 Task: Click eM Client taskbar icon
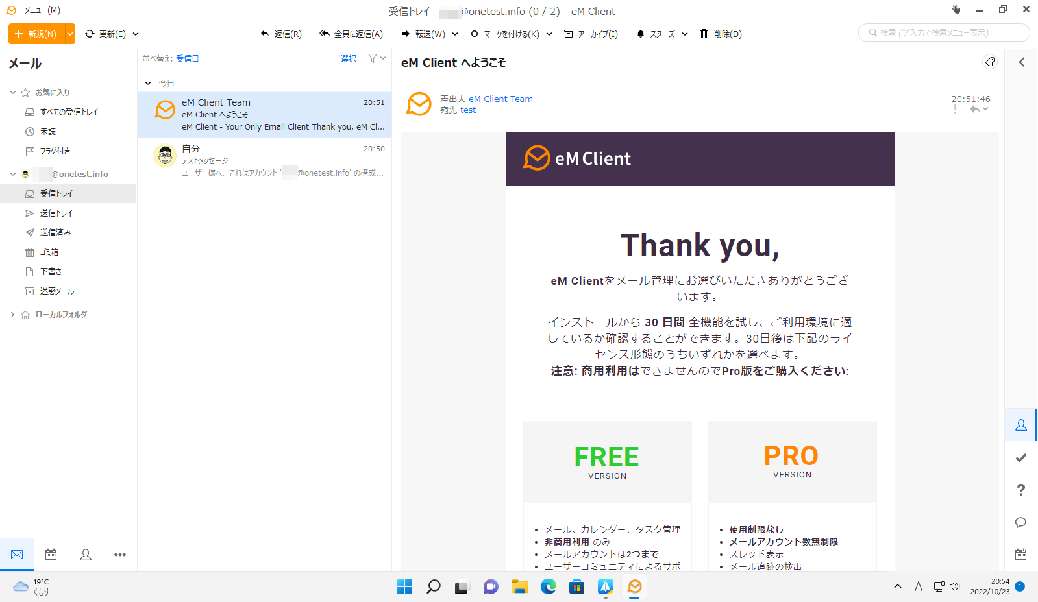pyautogui.click(x=634, y=586)
